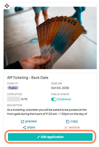Select the remove link text
This screenshot has width=99, height=147.
tap(74, 127)
